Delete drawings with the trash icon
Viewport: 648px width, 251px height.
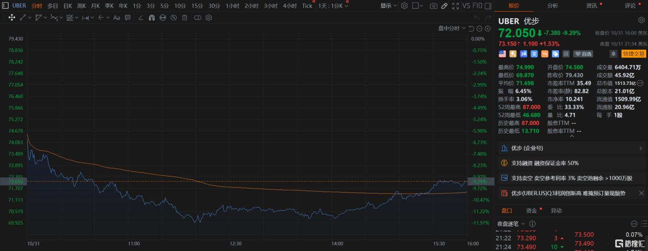[184, 18]
